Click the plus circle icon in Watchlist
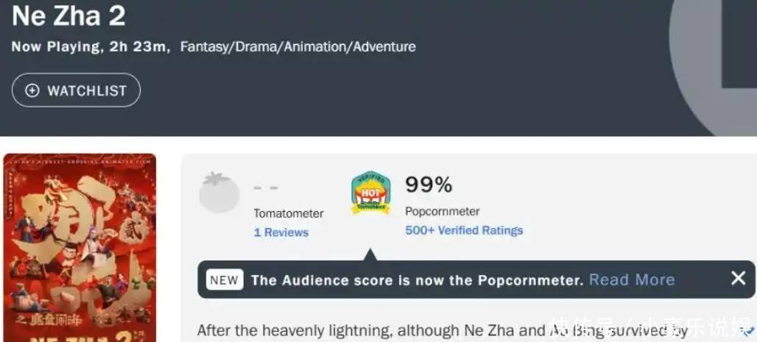 32,90
